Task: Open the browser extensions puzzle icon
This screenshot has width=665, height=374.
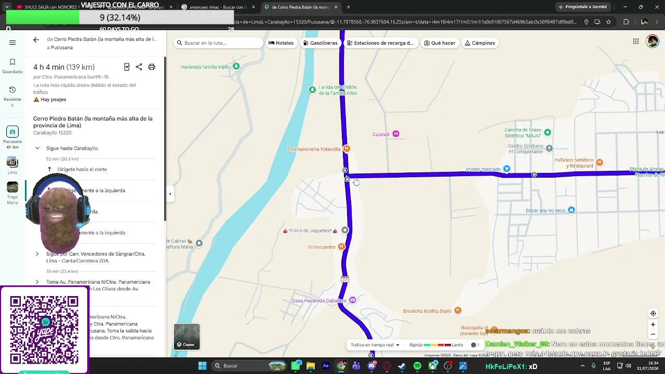Action: coord(626,22)
